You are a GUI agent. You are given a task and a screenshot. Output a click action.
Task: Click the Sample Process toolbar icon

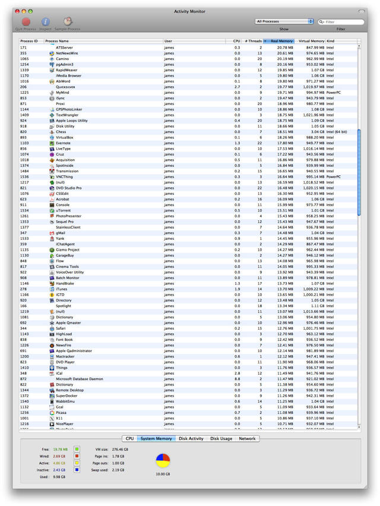[x=68, y=22]
